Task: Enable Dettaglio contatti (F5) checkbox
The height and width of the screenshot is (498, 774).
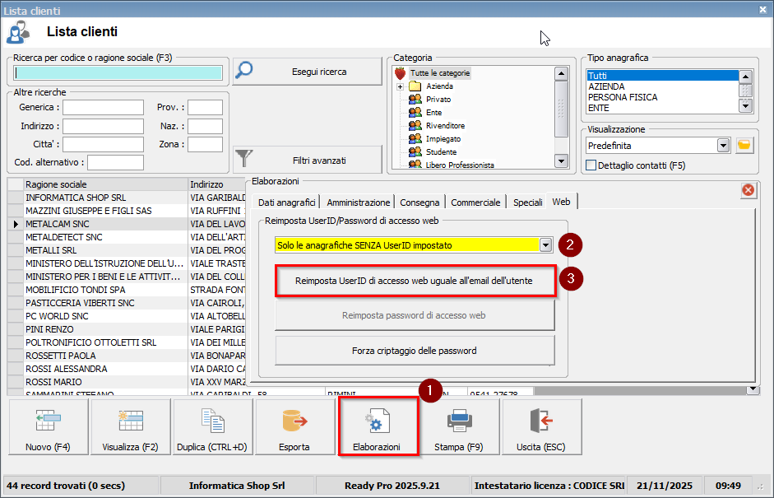Action: 591,165
